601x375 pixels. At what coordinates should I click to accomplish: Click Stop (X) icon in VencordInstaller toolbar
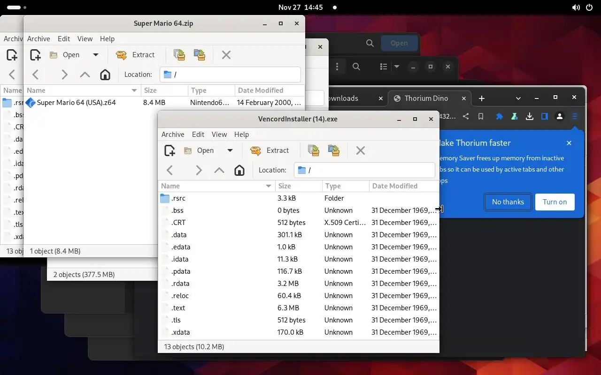pos(361,150)
